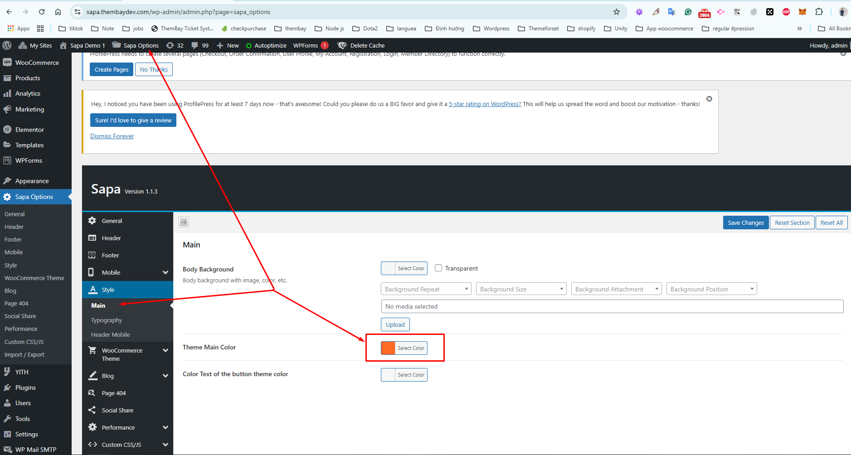
Task: Expand Blog section in Sapa panel
Action: 128,376
